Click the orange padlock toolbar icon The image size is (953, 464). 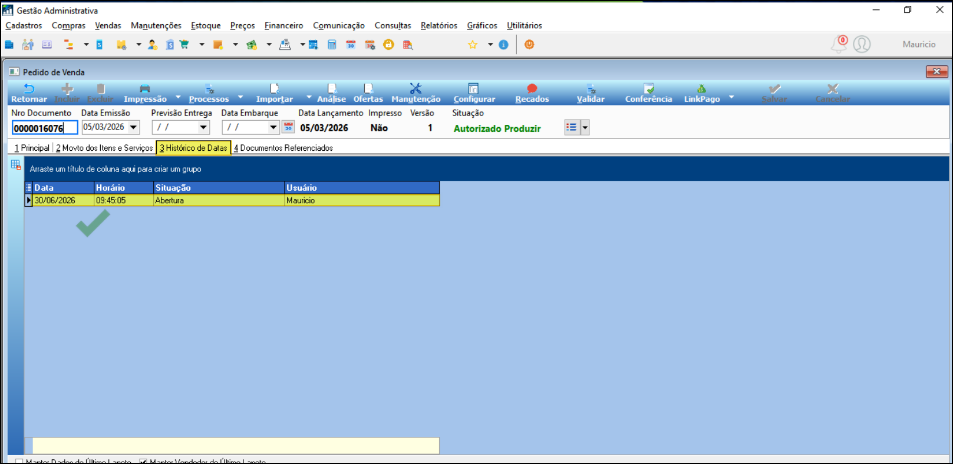[x=388, y=44]
